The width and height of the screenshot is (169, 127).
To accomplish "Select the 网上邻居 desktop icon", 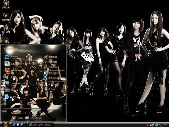I will pos(6,29).
